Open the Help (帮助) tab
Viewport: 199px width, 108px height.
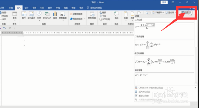73,8
